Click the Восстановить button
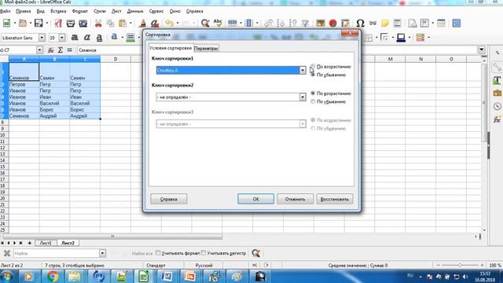 [x=335, y=199]
